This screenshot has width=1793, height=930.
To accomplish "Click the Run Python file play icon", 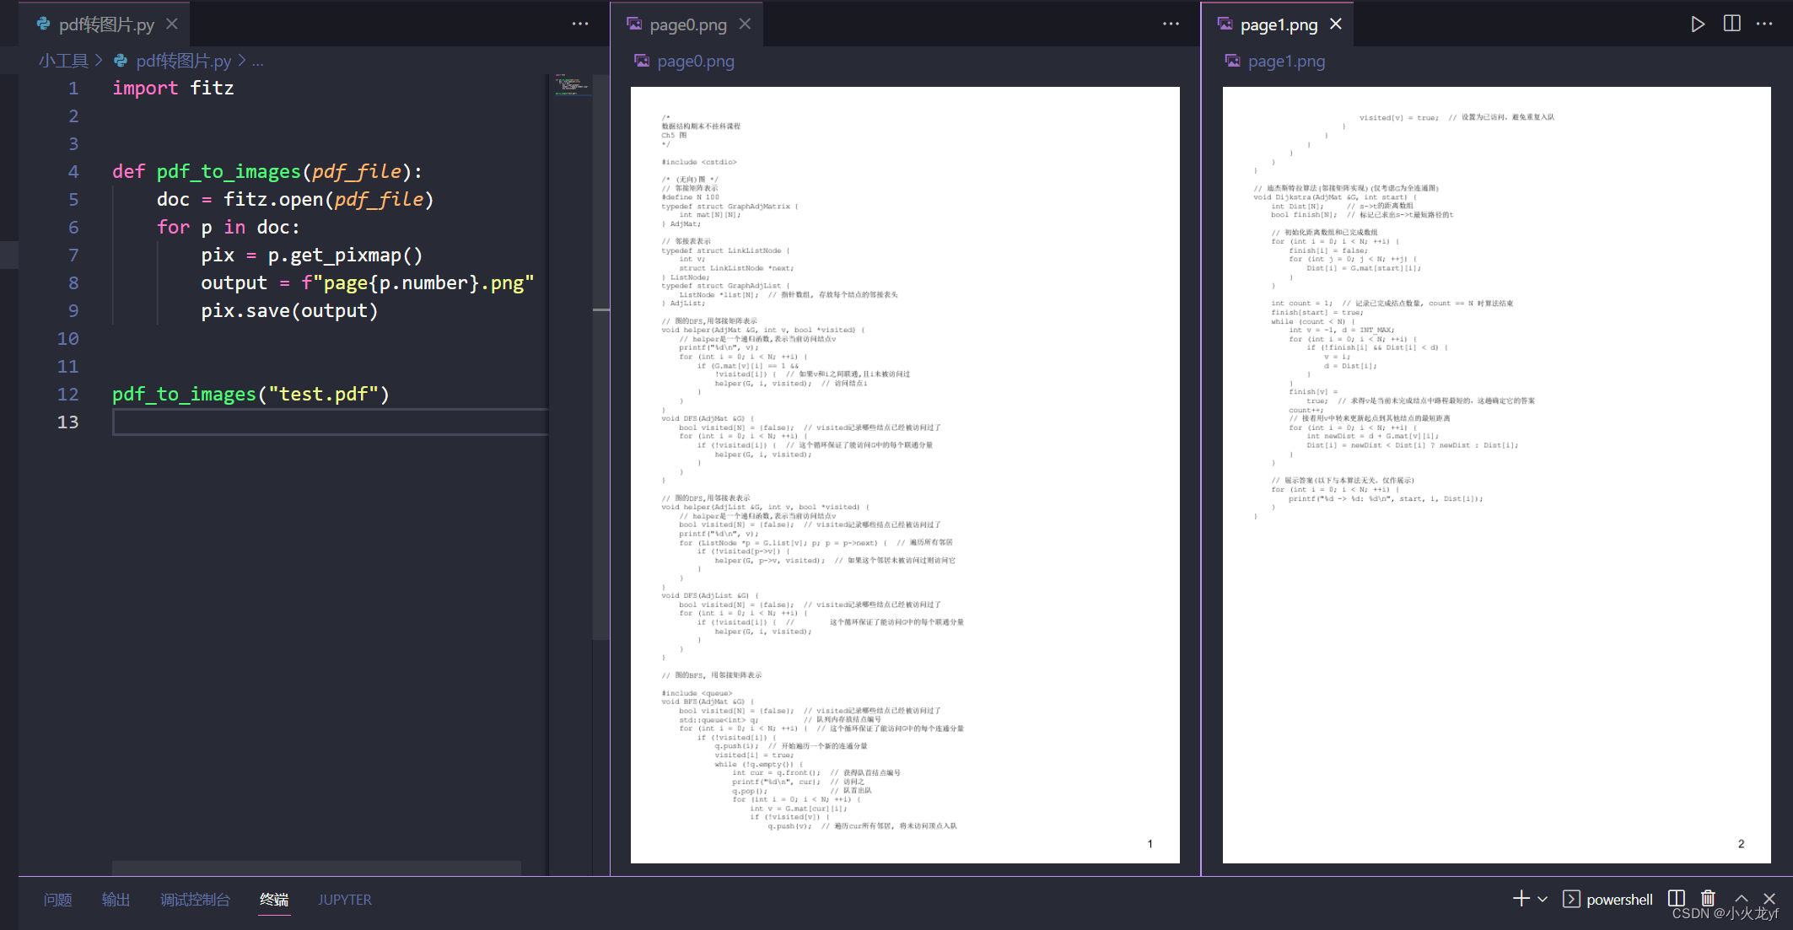I will click(x=1698, y=24).
